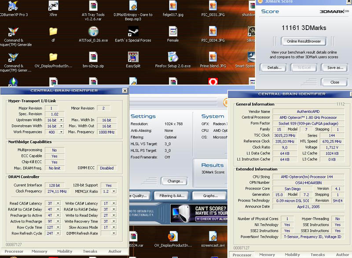Open MEMCLK Ratio dropdown
Viewport: 352px width, 258px height.
[x=114, y=191]
